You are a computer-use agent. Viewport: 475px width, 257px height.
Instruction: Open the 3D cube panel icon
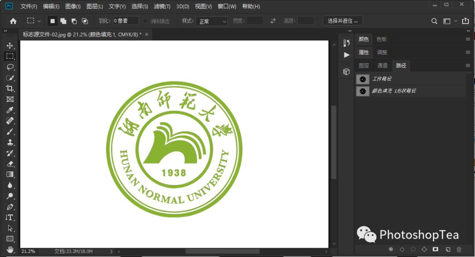(x=347, y=72)
